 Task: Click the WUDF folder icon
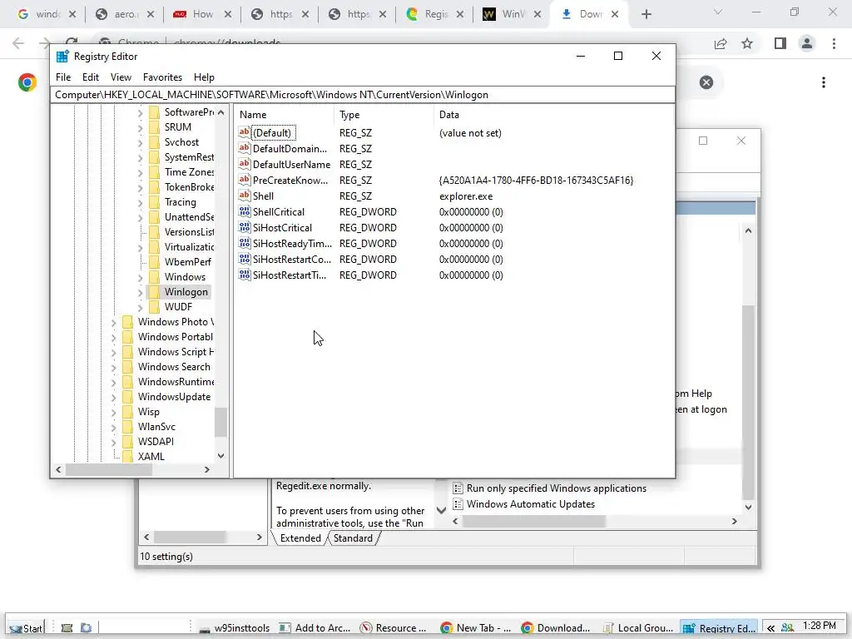click(x=154, y=307)
